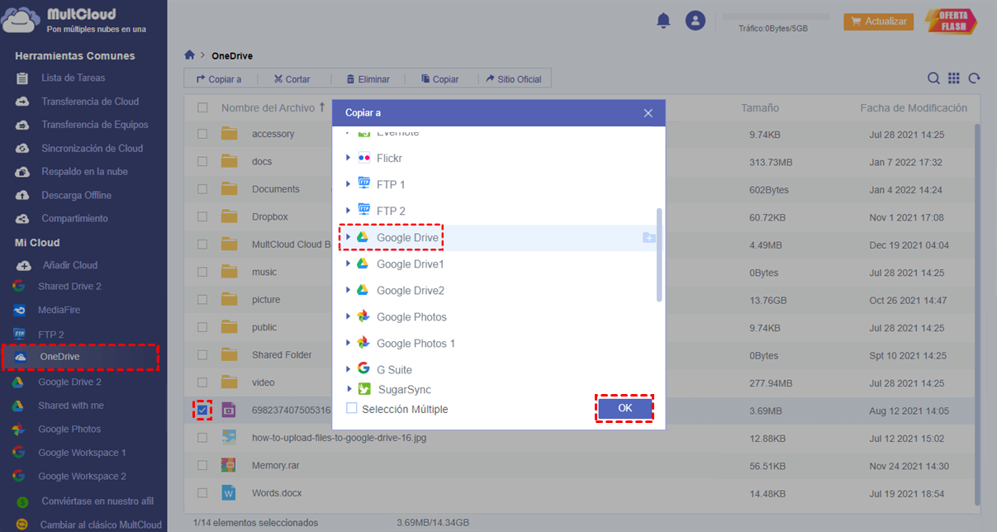
Task: Confirm with the OK button
Action: [x=625, y=408]
